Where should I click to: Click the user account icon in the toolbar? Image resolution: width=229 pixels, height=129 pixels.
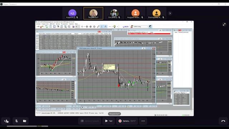pyautogui.click(x=132, y=27)
